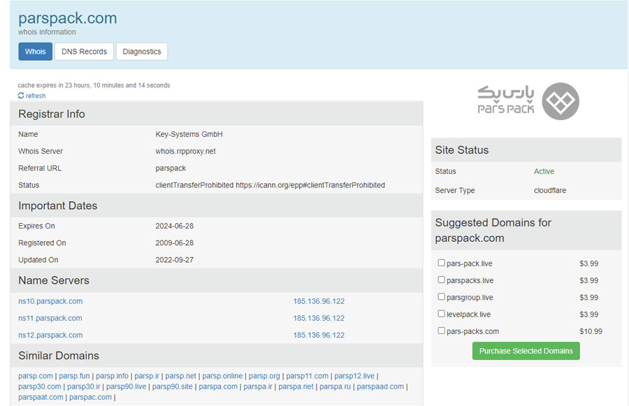The height and width of the screenshot is (406, 629).
Task: Click Purchase Selected Domains button
Action: 526,351
